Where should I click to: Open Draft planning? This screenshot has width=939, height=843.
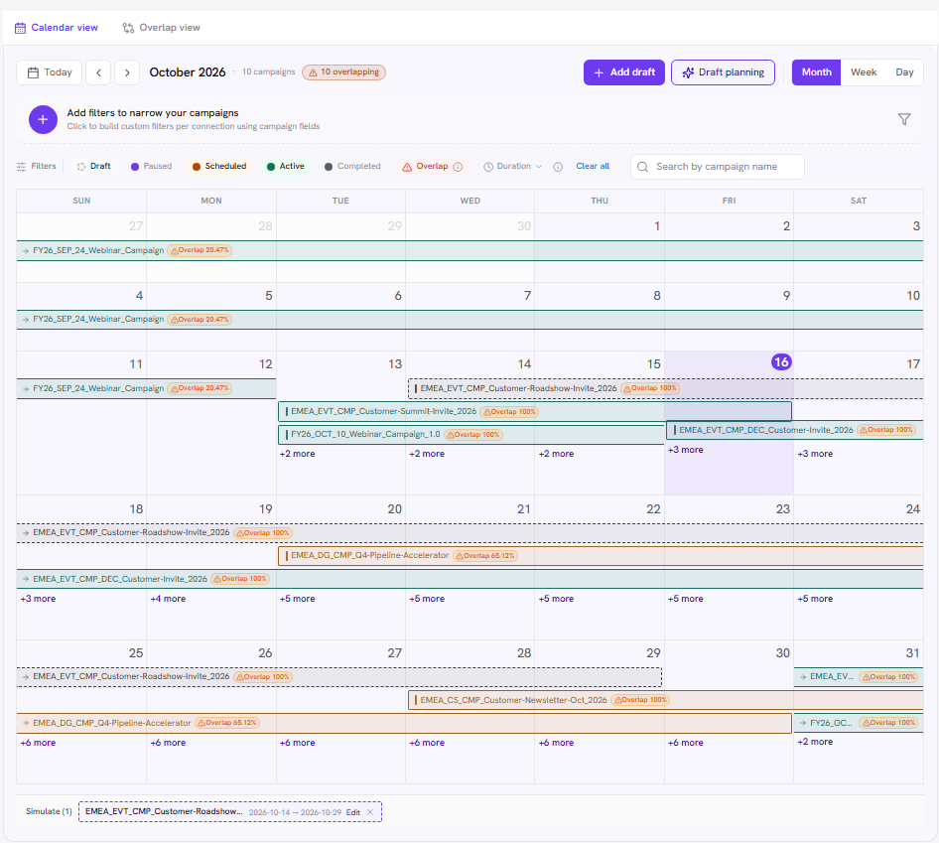(723, 72)
